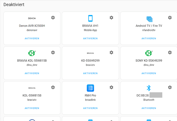
Task: Click the Broadlink RM4 Pro icon
Action: point(90,88)
